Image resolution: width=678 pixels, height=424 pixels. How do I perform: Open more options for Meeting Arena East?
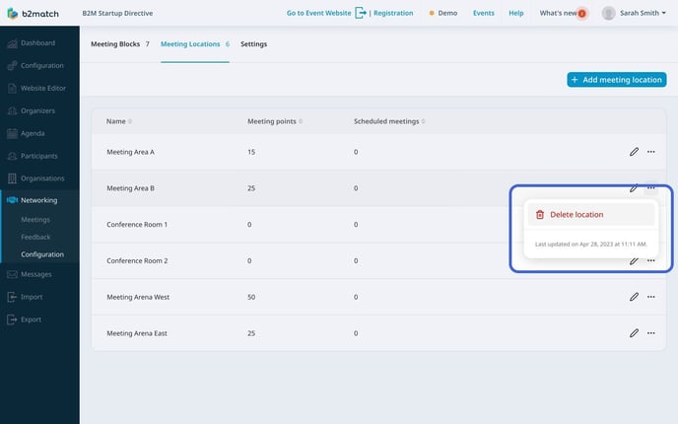coord(650,333)
